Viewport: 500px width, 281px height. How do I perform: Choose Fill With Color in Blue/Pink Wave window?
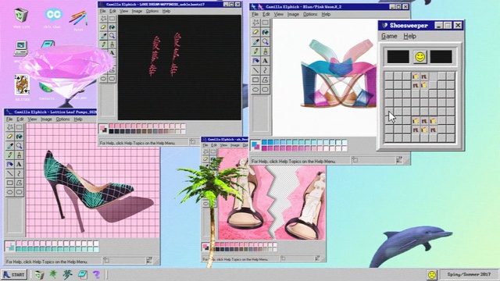pyautogui.click(x=266, y=32)
